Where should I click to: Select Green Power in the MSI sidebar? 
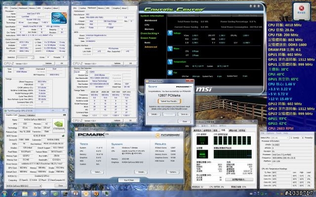148,38
